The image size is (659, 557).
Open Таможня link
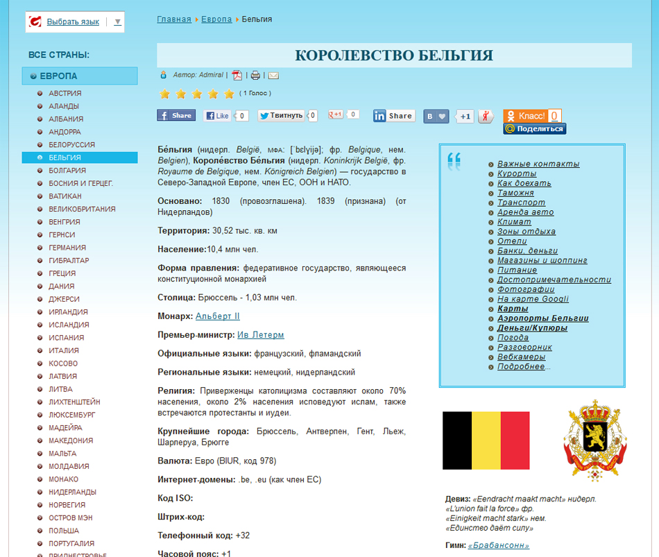(x=515, y=193)
